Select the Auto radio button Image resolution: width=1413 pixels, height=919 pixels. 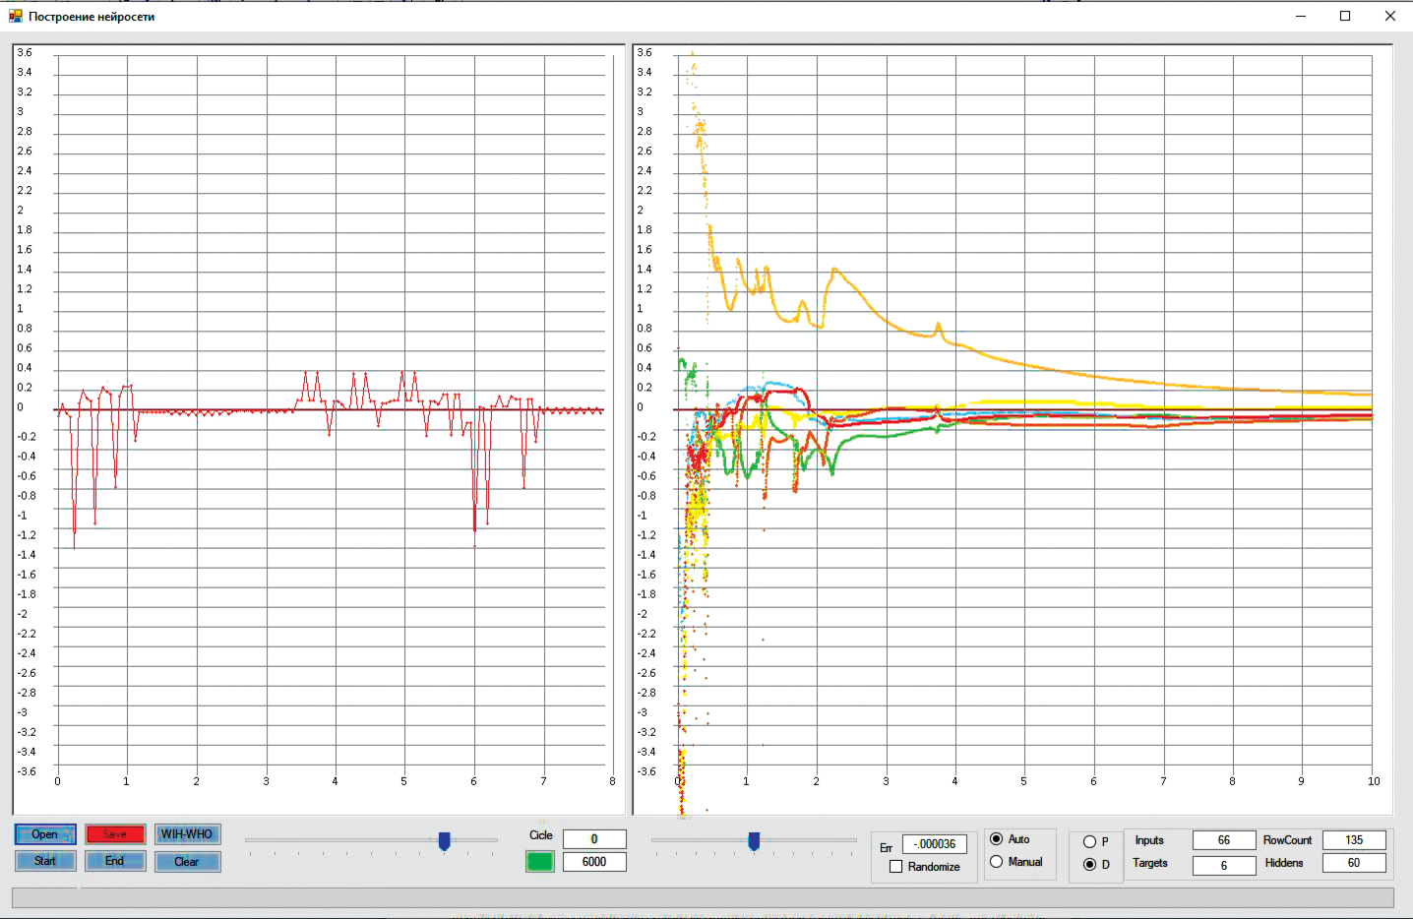coord(997,839)
